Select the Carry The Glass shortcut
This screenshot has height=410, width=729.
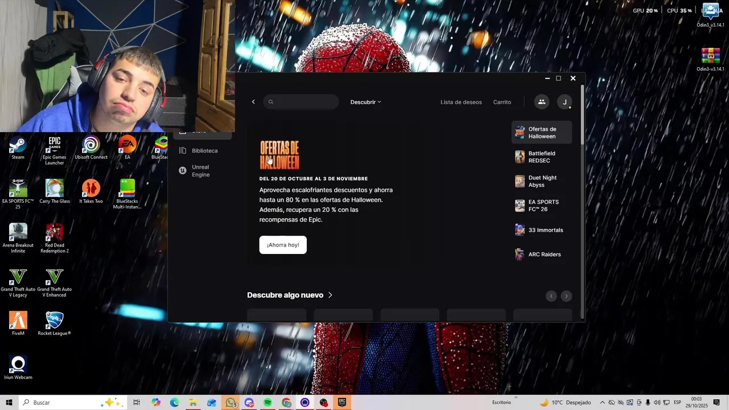pos(55,192)
